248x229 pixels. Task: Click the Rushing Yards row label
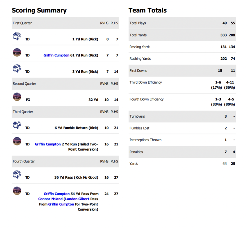pos(140,59)
